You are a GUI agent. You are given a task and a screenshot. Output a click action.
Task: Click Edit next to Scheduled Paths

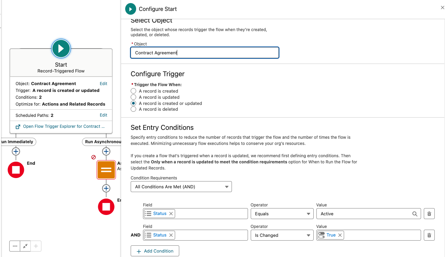[103, 115]
